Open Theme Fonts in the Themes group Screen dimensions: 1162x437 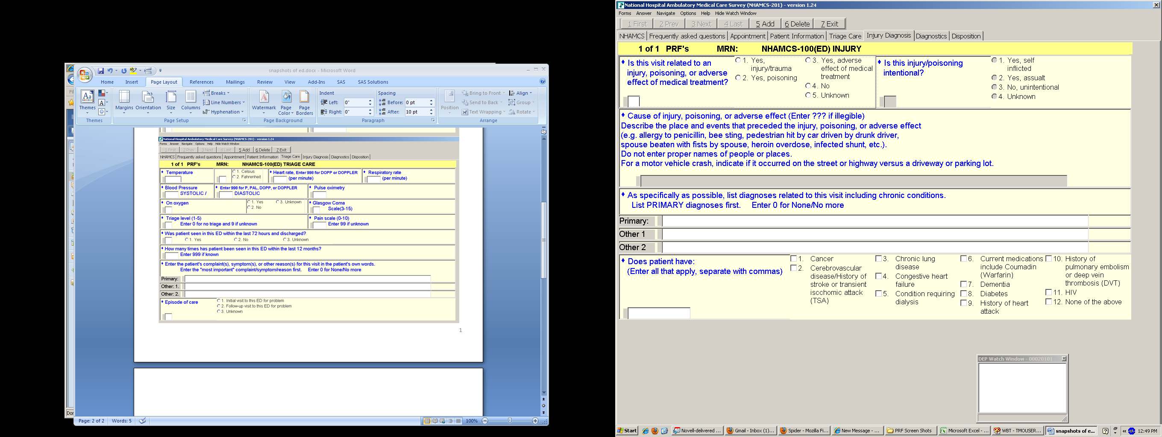click(x=103, y=103)
